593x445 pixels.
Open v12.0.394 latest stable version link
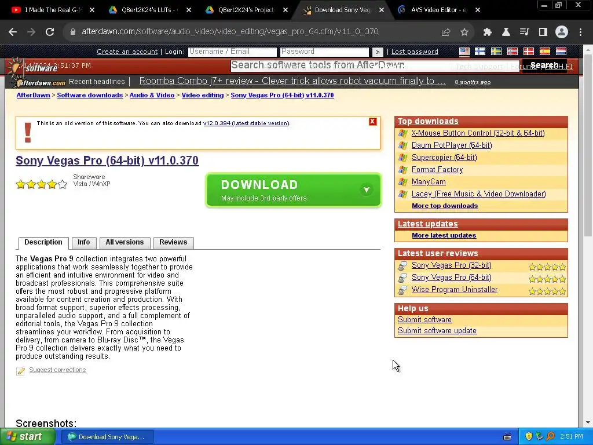[x=246, y=123]
